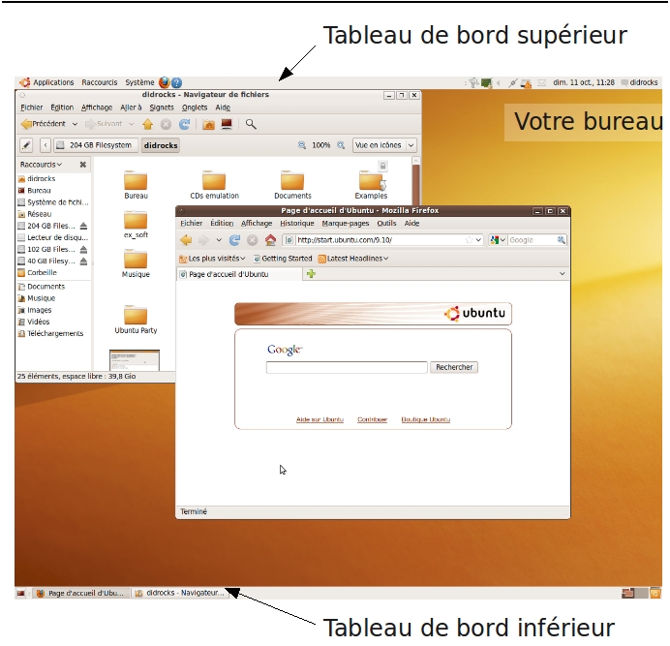Open new tab with green plus icon

[x=311, y=274]
